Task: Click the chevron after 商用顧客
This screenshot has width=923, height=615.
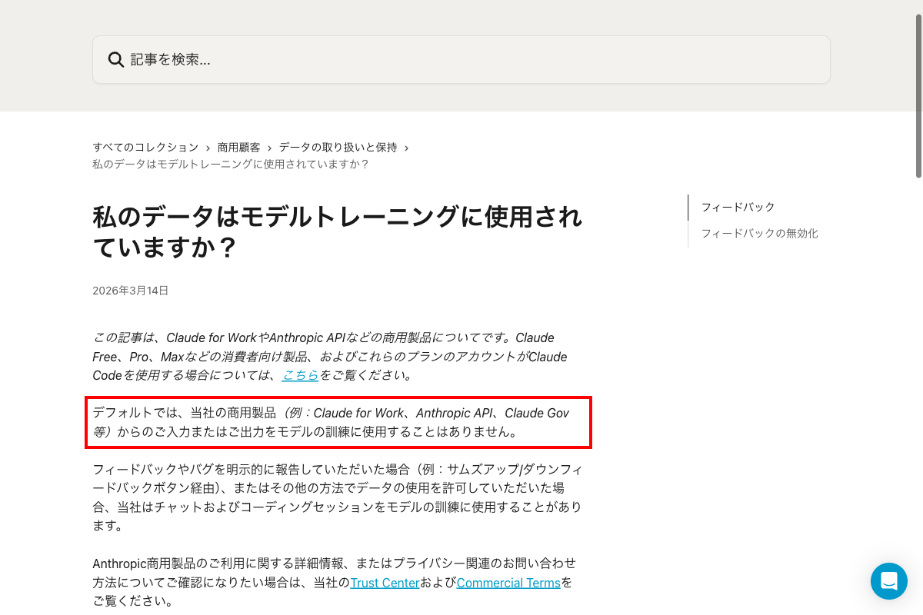Action: [269, 148]
